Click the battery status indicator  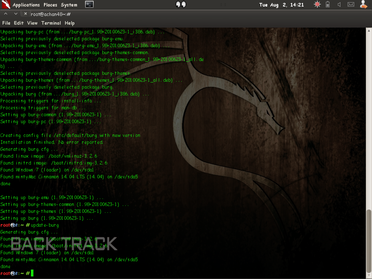328,4
